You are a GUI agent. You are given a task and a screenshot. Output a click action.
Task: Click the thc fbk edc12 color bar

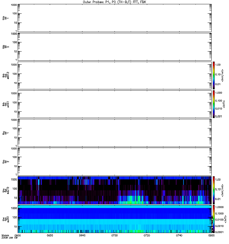pos(214,190)
